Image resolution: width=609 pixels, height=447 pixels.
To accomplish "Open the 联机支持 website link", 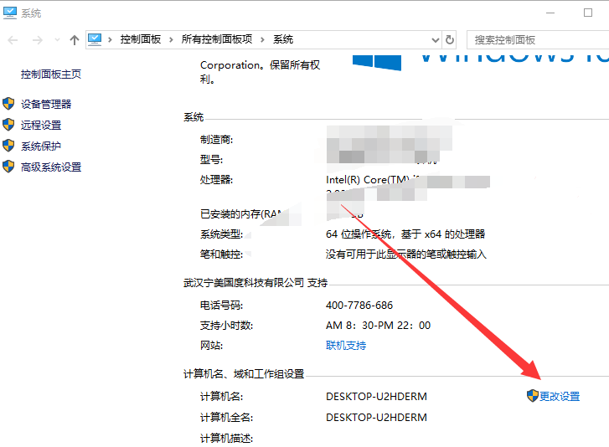I will (x=345, y=345).
